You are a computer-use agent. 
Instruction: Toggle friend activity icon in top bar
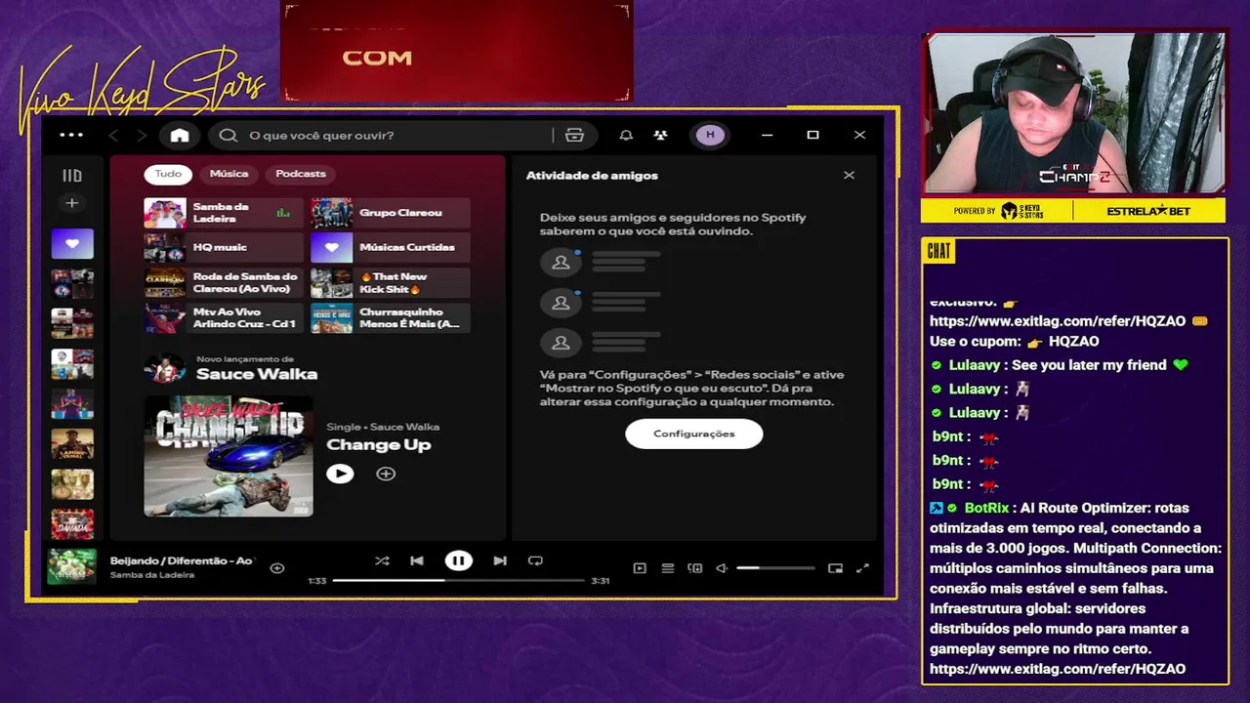click(661, 135)
